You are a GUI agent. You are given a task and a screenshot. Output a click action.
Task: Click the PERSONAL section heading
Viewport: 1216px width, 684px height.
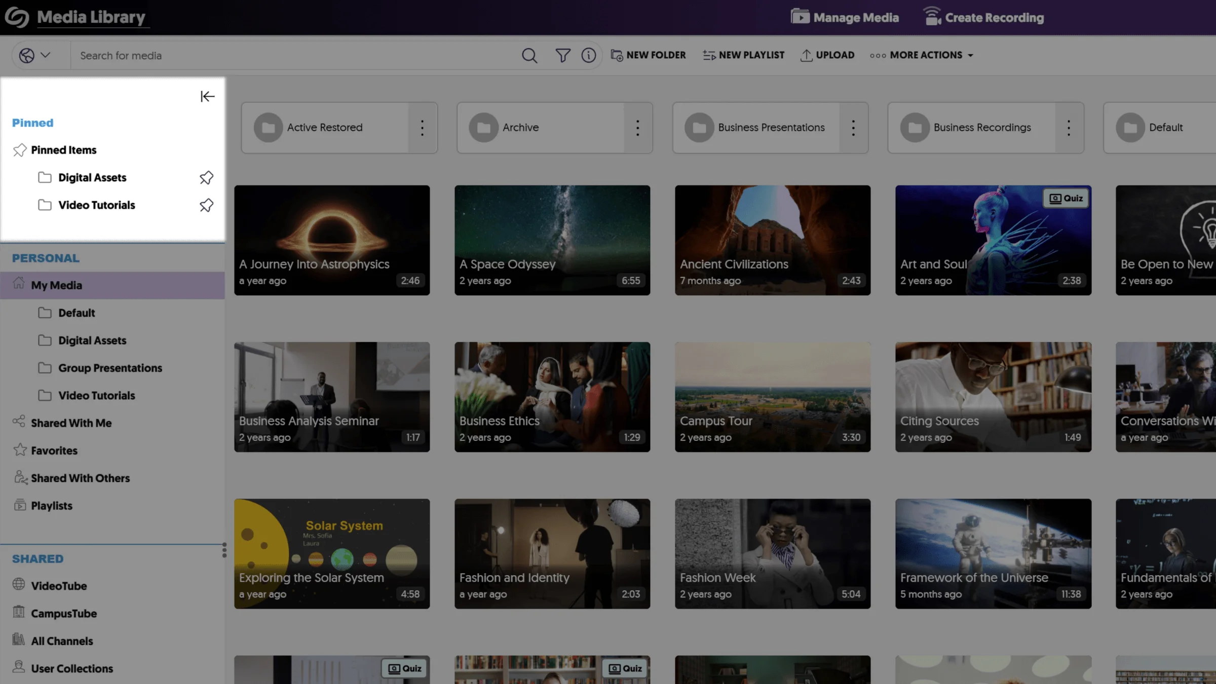pyautogui.click(x=46, y=258)
